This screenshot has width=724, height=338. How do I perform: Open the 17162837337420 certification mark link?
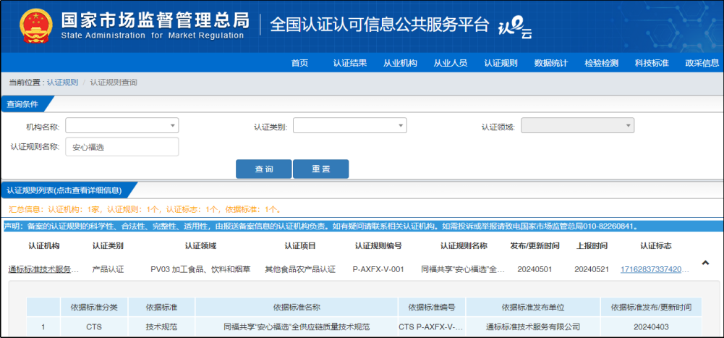click(x=655, y=269)
